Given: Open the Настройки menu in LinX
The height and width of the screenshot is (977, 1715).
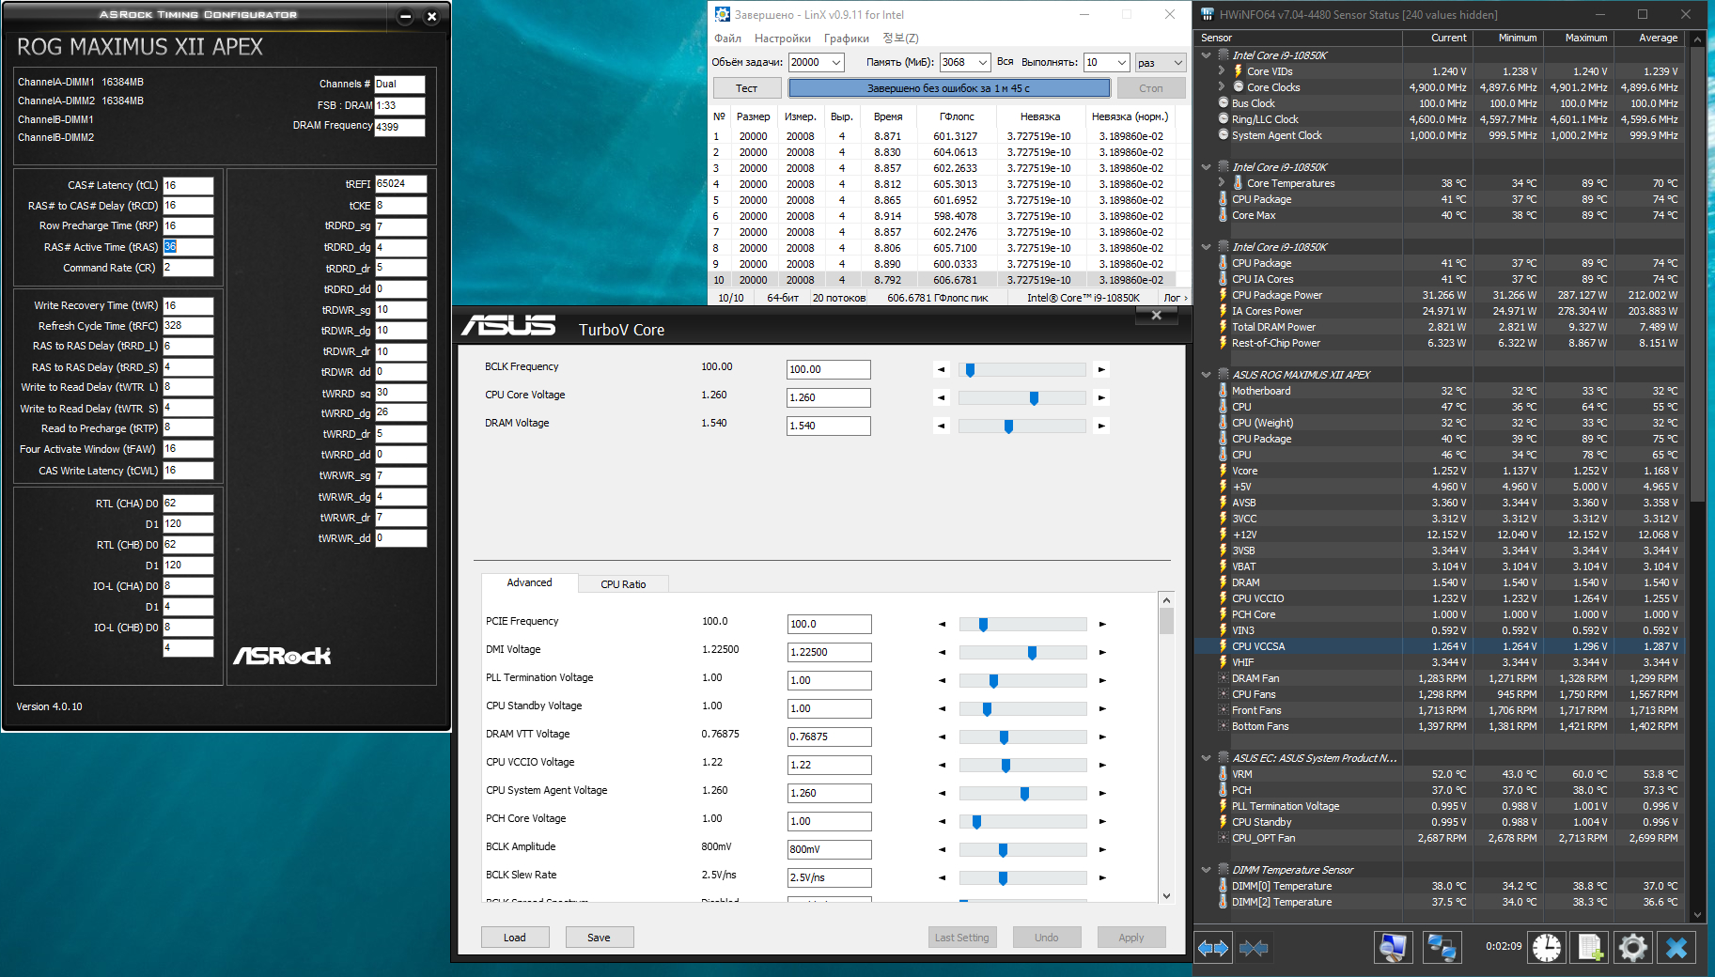Looking at the screenshot, I should click(x=783, y=39).
